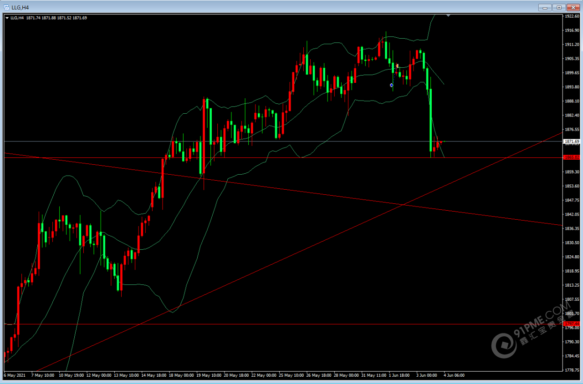Click the 1842.05 price scale label
Viewport: 583px width, 384px height.
(572, 214)
